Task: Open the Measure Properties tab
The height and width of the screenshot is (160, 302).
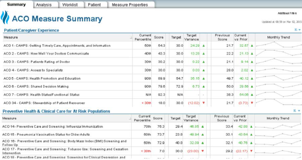Action: (x=130, y=5)
